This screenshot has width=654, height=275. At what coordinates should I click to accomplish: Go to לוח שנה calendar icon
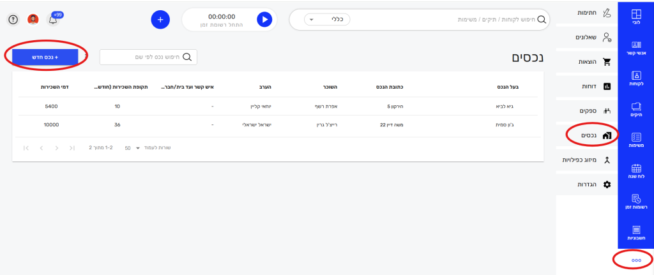(x=635, y=171)
